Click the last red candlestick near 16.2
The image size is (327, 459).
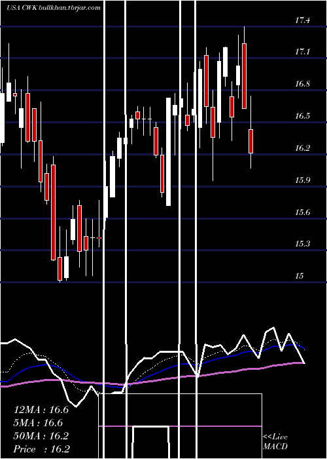tap(250, 141)
